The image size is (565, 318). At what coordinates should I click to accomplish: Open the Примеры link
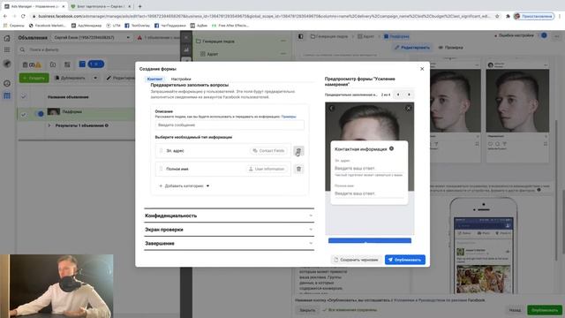[289, 117]
